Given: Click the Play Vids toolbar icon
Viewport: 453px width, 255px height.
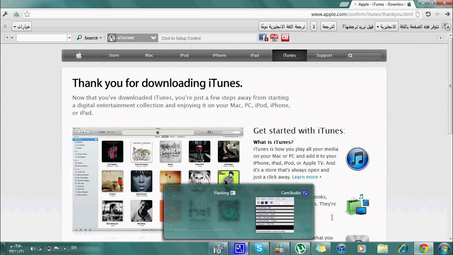Looking at the screenshot, I should (274, 38).
